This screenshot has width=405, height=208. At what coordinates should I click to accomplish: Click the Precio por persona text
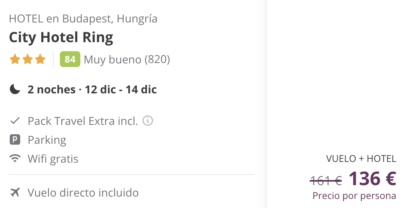[x=354, y=195]
